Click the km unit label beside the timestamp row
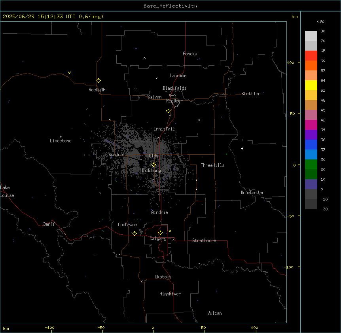341x333 pixels. point(295,17)
